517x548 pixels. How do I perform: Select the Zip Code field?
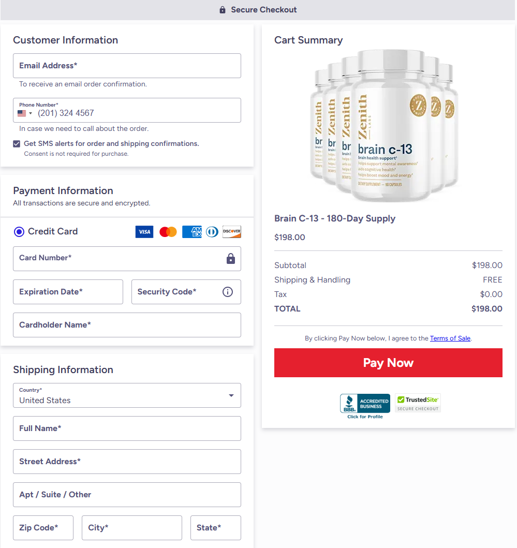coord(43,528)
